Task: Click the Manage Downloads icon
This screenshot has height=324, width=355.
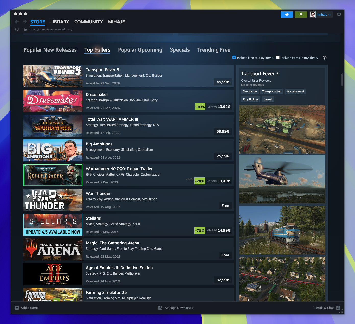Action: [160, 308]
